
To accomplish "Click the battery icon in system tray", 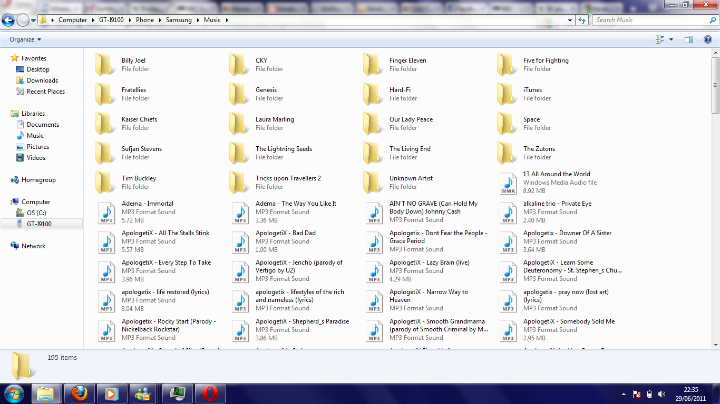I will tap(649, 394).
